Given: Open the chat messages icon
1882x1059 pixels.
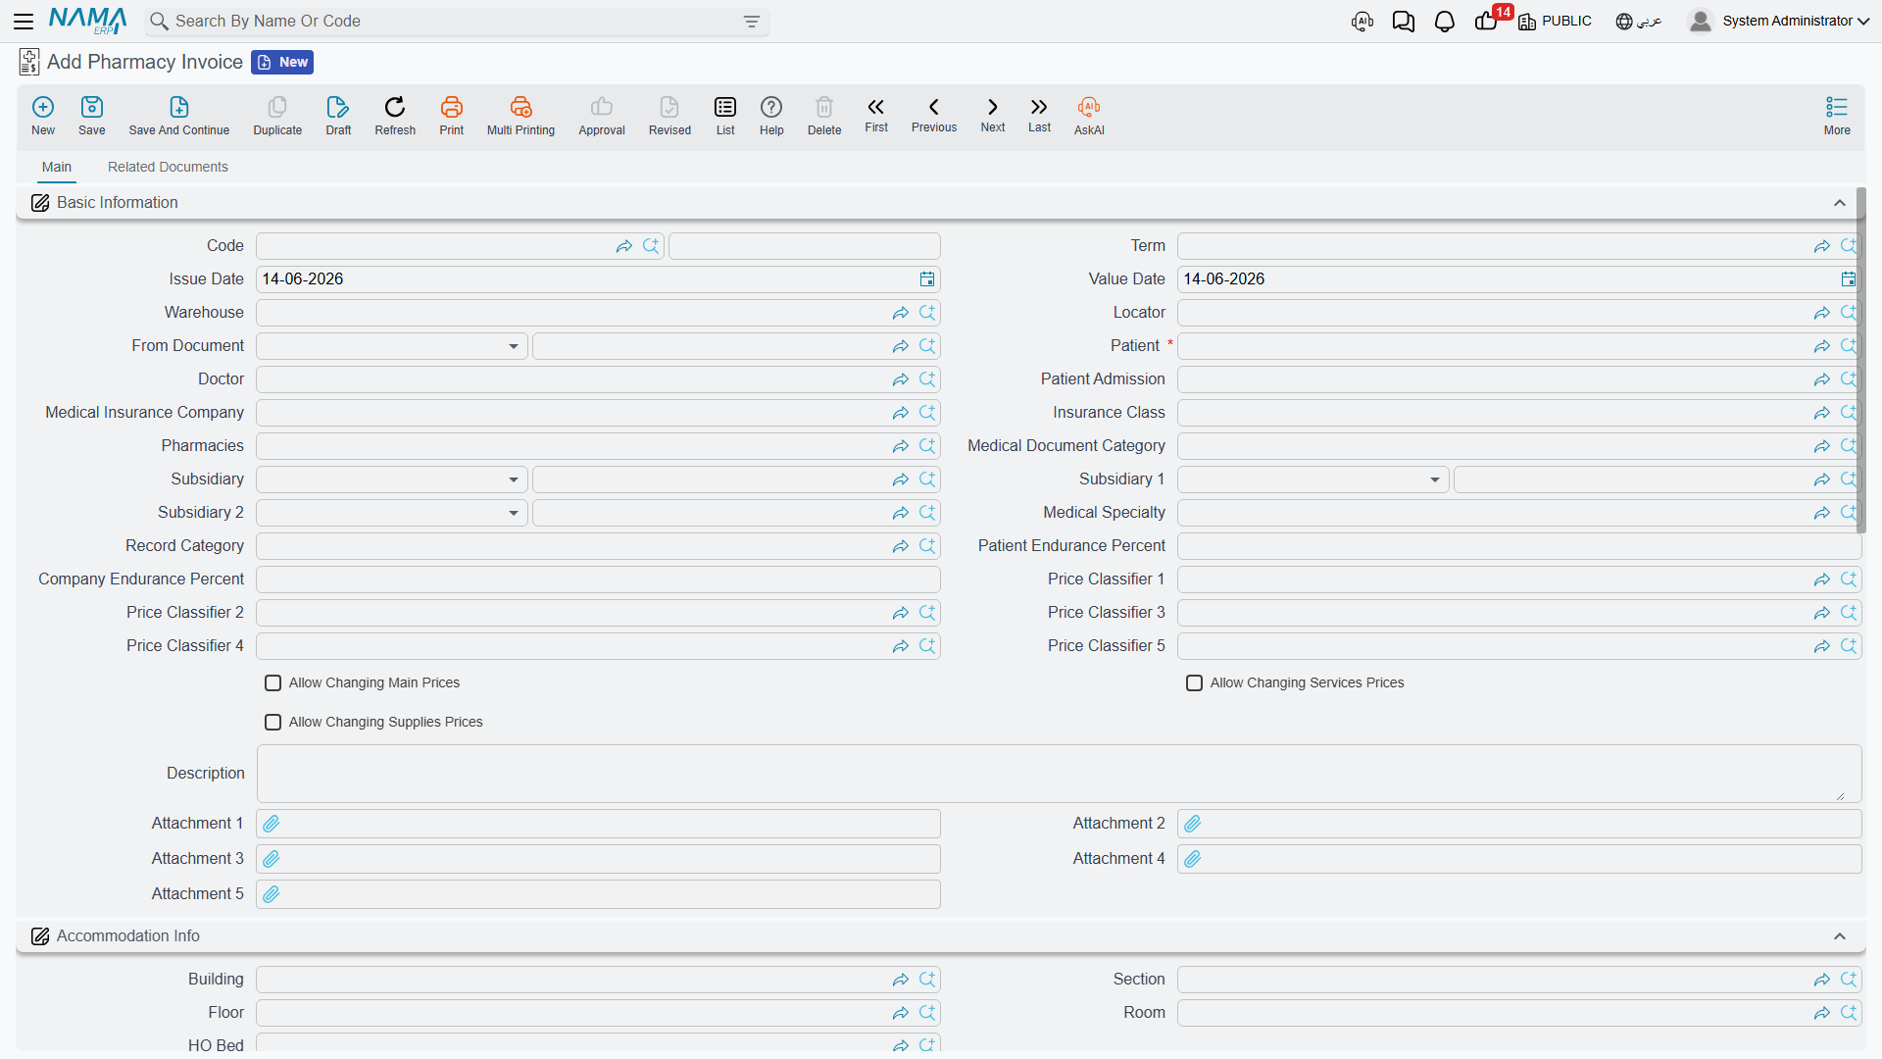Looking at the screenshot, I should pos(1404,22).
